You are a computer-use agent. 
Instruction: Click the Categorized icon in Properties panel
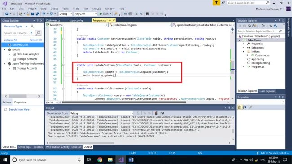239,107
